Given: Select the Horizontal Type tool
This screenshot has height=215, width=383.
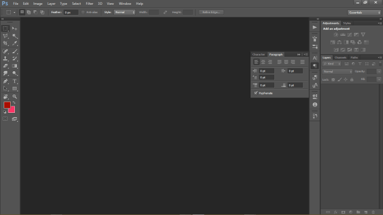Looking at the screenshot, I should (14, 81).
